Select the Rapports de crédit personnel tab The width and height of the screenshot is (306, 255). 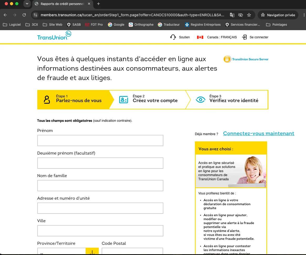pyautogui.click(x=63, y=4)
